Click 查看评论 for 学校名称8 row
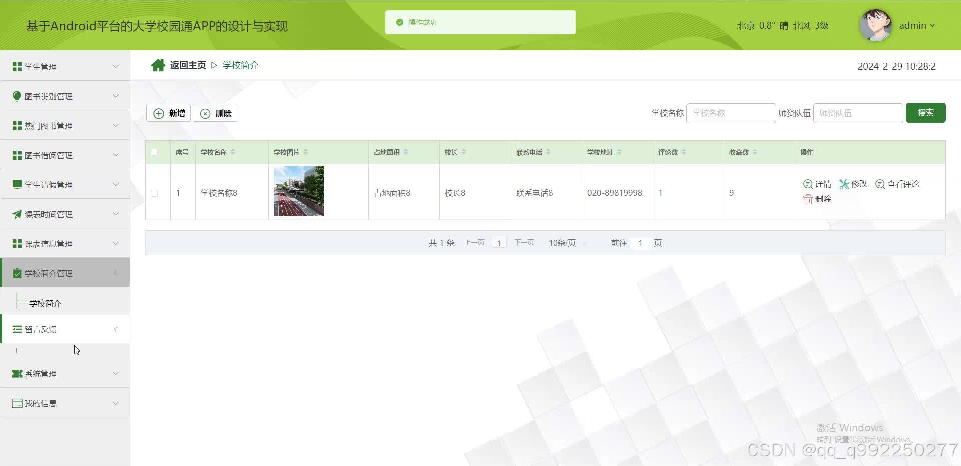The image size is (961, 466). pos(897,184)
